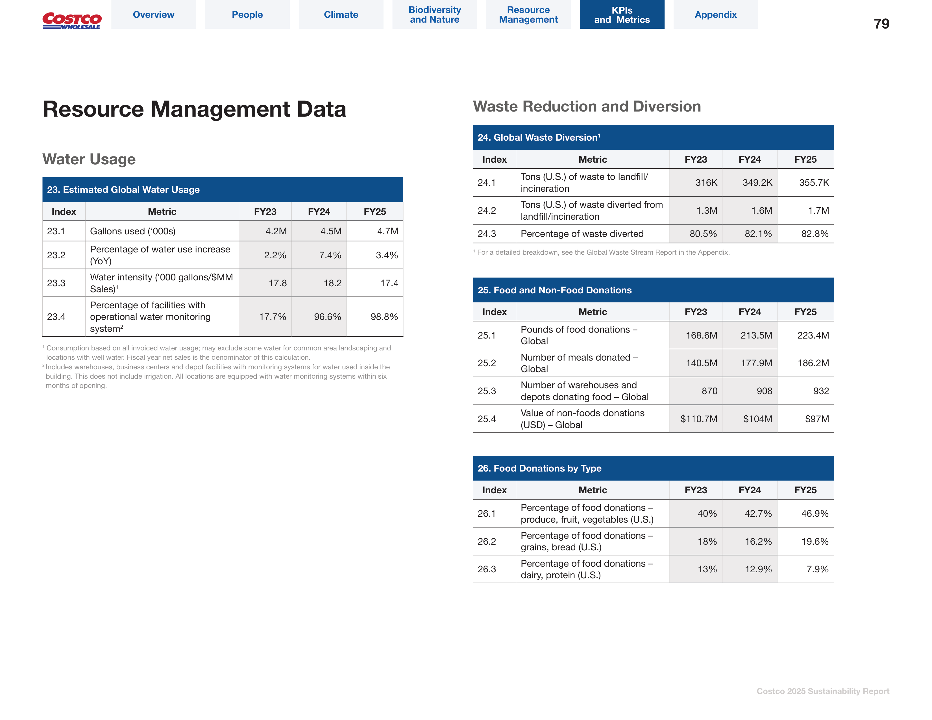This screenshot has width=932, height=720.
Task: Click the 4.7M value in row 23.1
Action: tap(387, 231)
